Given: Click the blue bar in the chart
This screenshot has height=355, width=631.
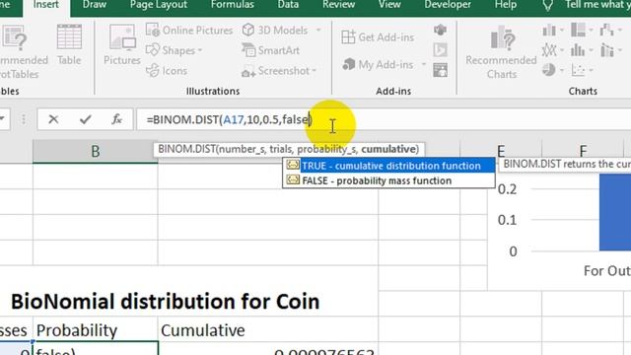Looking at the screenshot, I should [x=615, y=212].
